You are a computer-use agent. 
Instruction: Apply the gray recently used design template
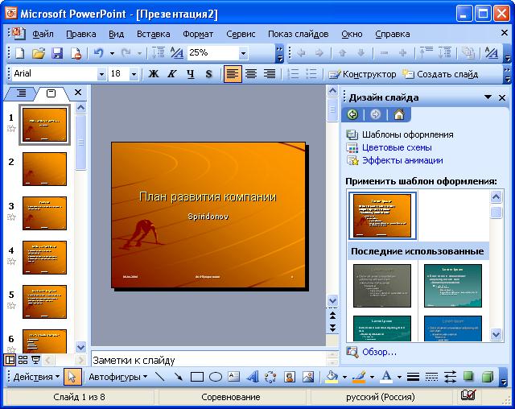pos(382,286)
